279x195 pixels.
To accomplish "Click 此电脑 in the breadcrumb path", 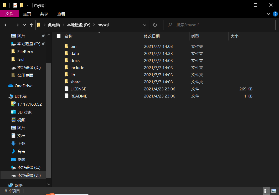I will pos(54,25).
